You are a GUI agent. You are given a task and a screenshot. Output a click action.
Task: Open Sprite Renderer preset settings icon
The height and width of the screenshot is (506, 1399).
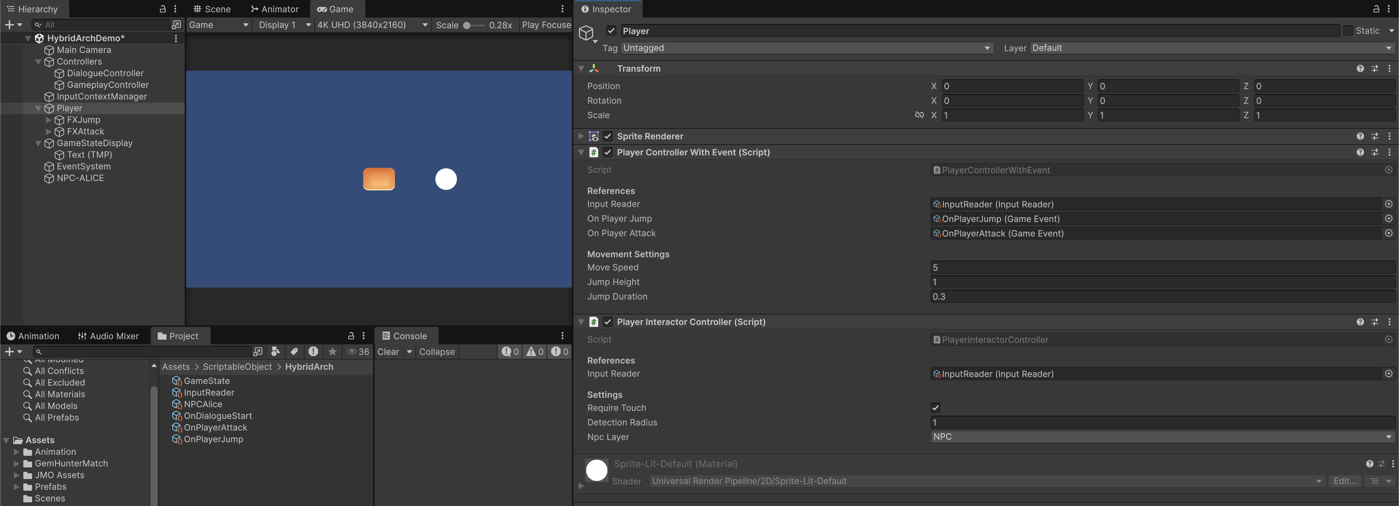1375,136
